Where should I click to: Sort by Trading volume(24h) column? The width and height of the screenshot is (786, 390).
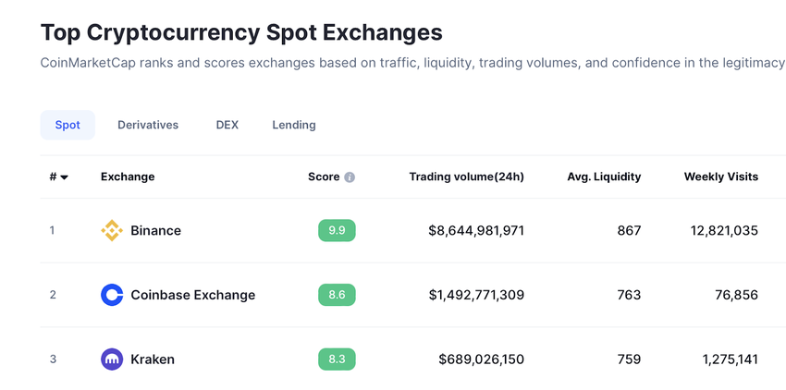coord(466,177)
